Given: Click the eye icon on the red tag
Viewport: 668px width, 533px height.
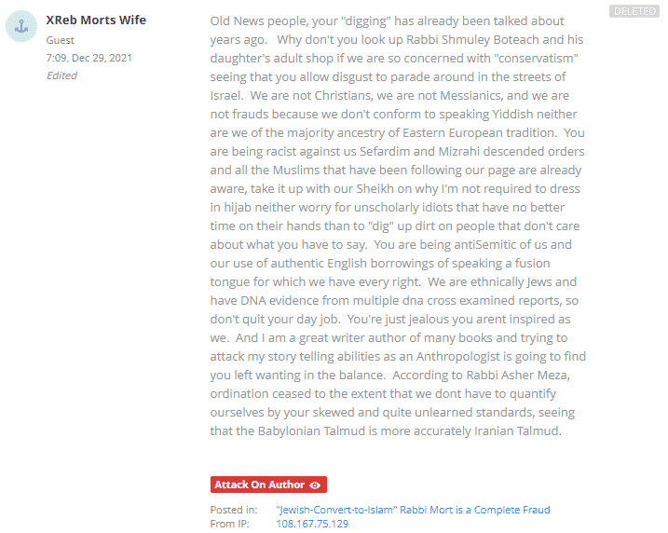Looking at the screenshot, I should click(315, 485).
